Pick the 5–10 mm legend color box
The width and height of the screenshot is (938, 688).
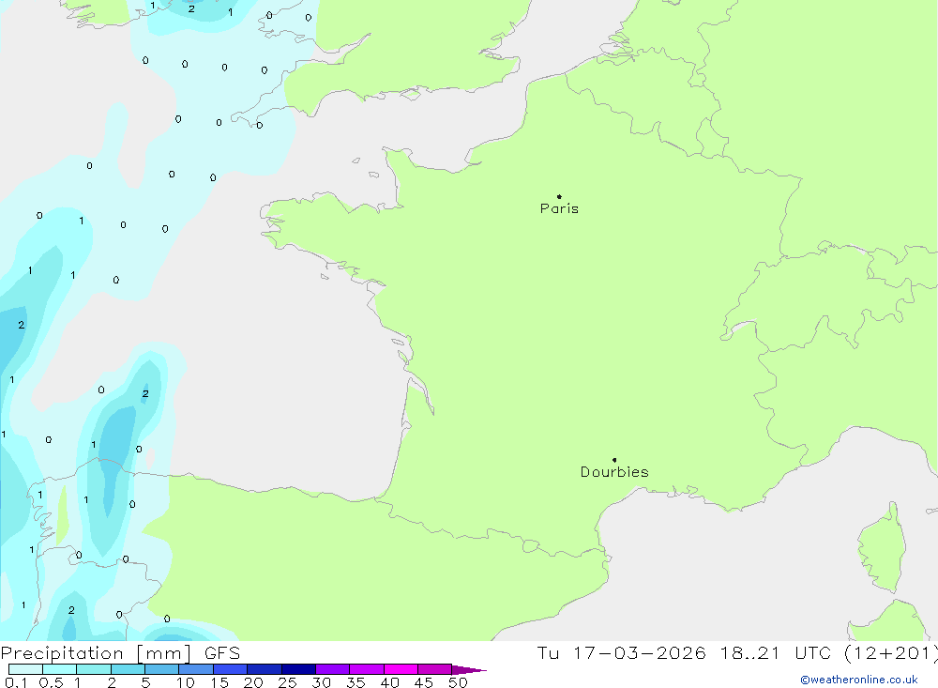coord(162,669)
